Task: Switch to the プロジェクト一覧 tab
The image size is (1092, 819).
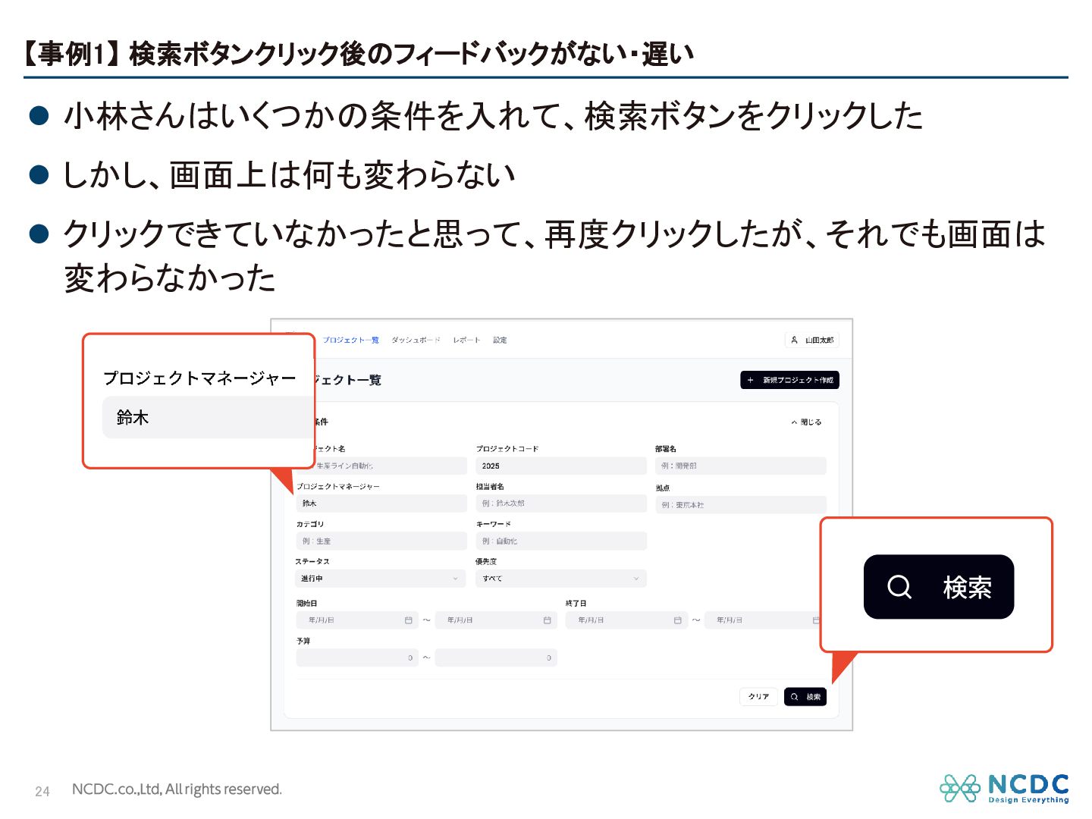Action: point(351,340)
